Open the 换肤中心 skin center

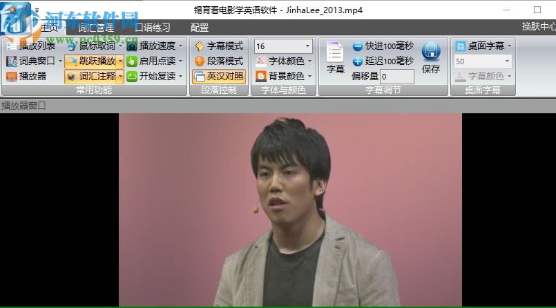click(539, 26)
